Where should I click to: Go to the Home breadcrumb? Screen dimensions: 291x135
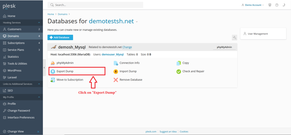coord(51,14)
